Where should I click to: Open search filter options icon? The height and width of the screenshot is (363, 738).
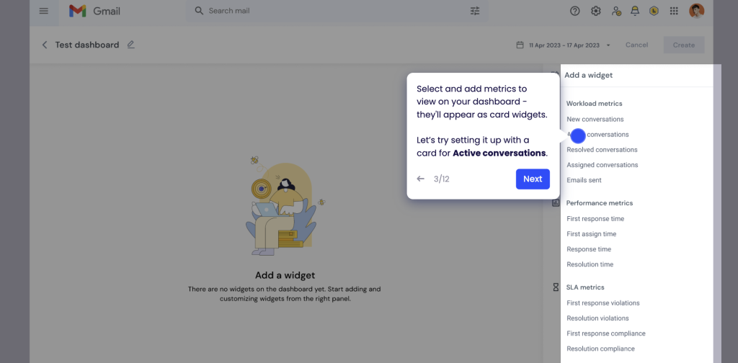point(475,11)
